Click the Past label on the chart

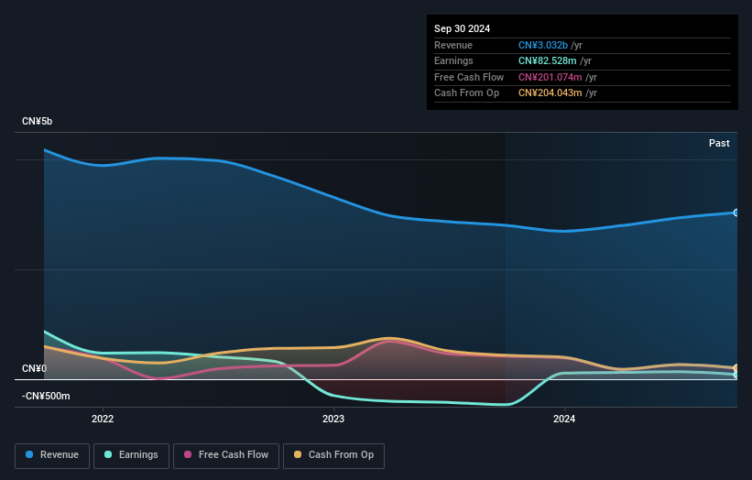point(719,143)
